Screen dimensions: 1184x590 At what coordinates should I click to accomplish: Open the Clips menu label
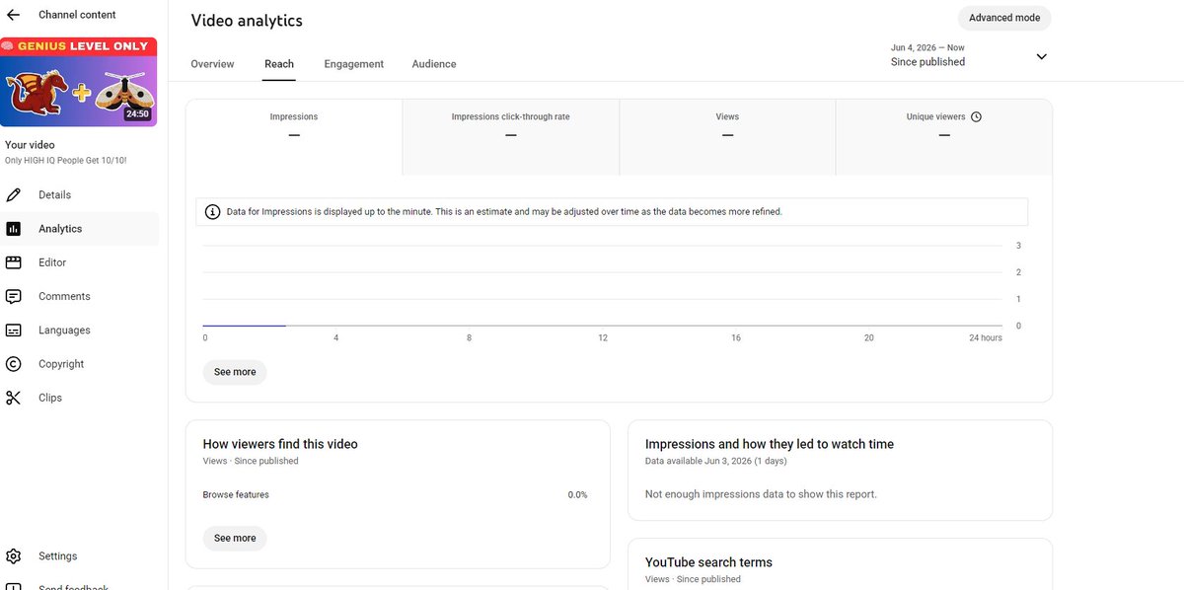(50, 398)
